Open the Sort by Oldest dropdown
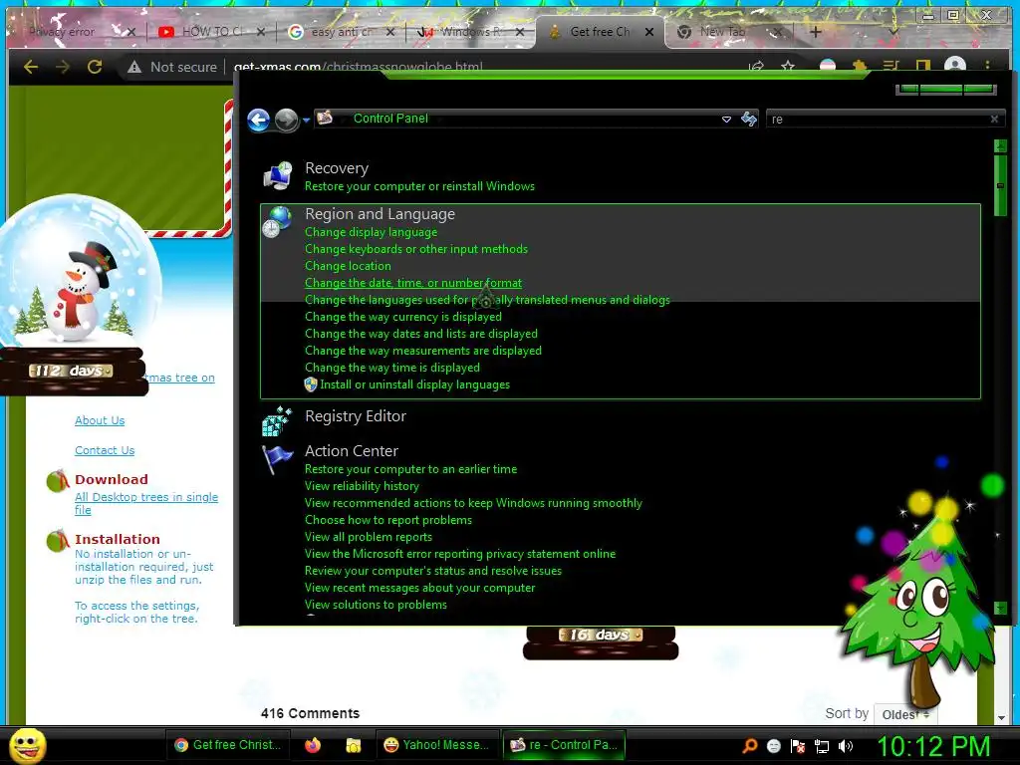Viewport: 1020px width, 765px height. (x=905, y=714)
